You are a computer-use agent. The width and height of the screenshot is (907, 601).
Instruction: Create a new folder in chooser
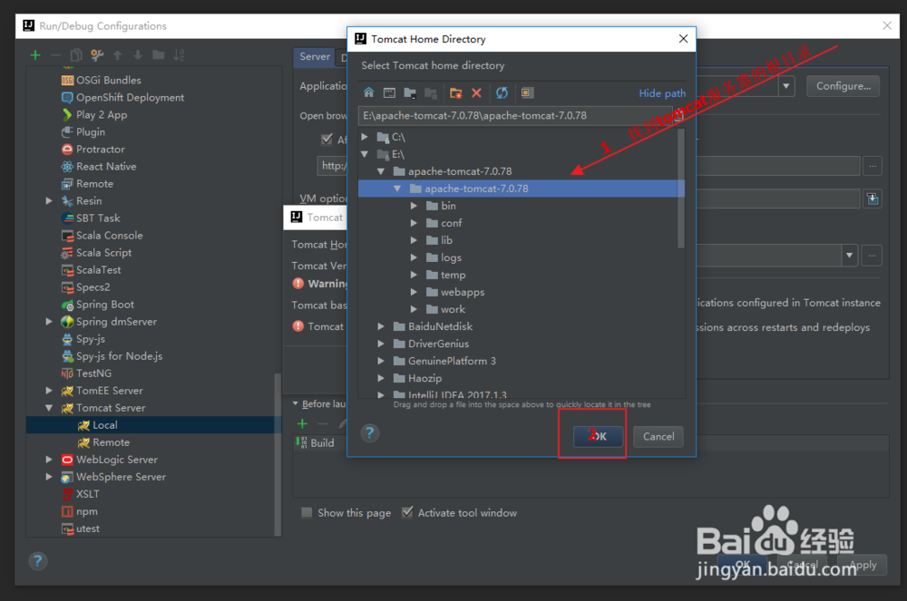point(456,92)
